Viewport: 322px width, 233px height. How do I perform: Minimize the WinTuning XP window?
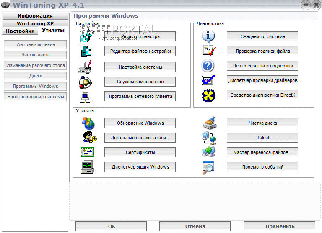306,5
